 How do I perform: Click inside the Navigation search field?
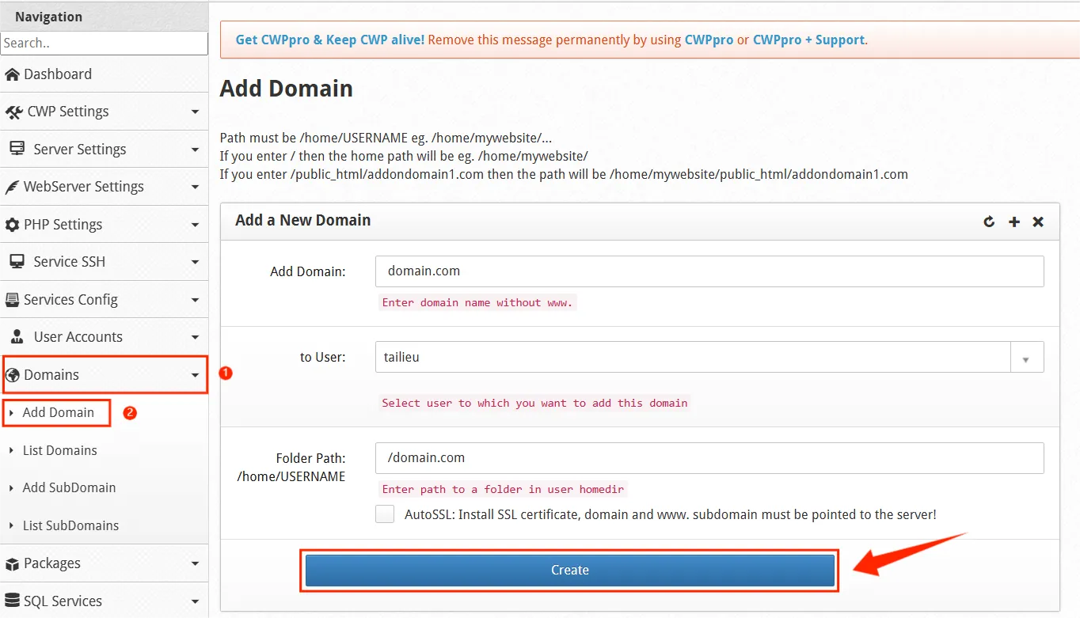point(105,44)
